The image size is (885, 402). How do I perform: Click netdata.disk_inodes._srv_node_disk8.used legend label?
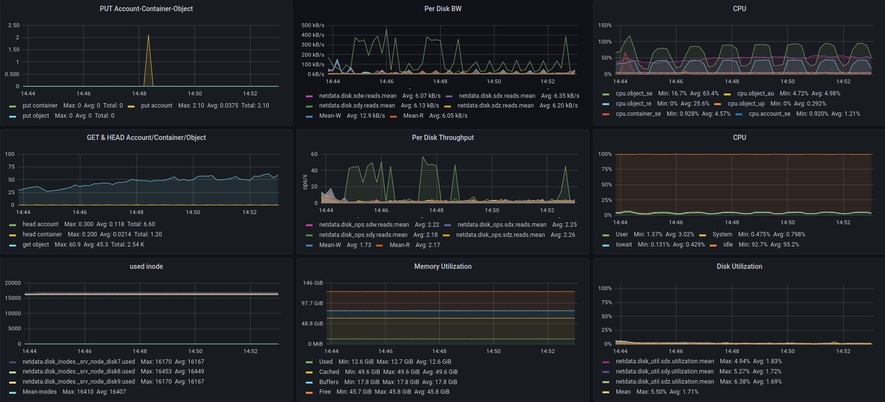[x=78, y=371]
